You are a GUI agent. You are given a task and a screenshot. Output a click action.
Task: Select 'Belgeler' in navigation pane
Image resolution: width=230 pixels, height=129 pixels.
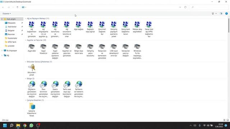11,30
